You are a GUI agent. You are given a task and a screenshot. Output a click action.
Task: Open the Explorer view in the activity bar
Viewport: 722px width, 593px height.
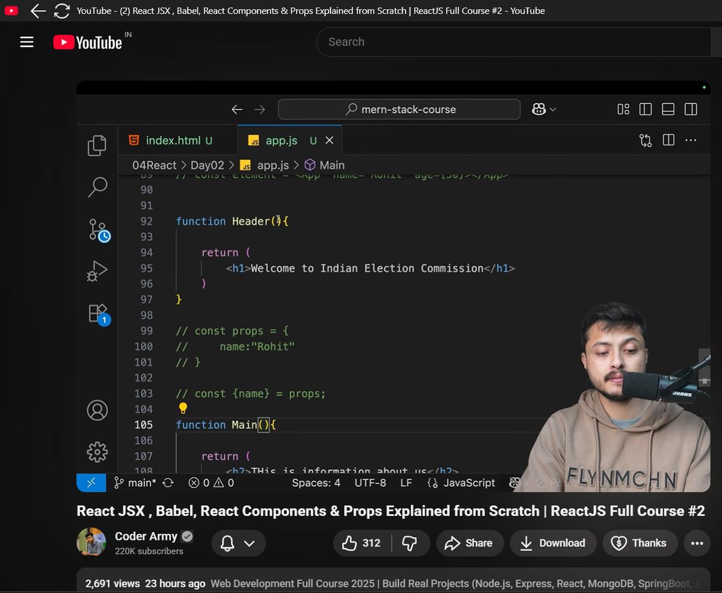[x=97, y=146]
